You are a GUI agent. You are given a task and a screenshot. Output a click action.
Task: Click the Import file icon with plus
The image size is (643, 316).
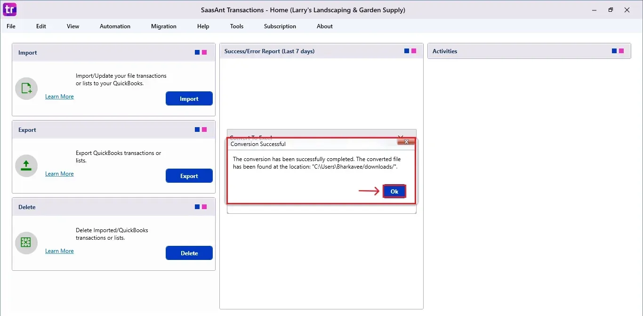(x=26, y=89)
